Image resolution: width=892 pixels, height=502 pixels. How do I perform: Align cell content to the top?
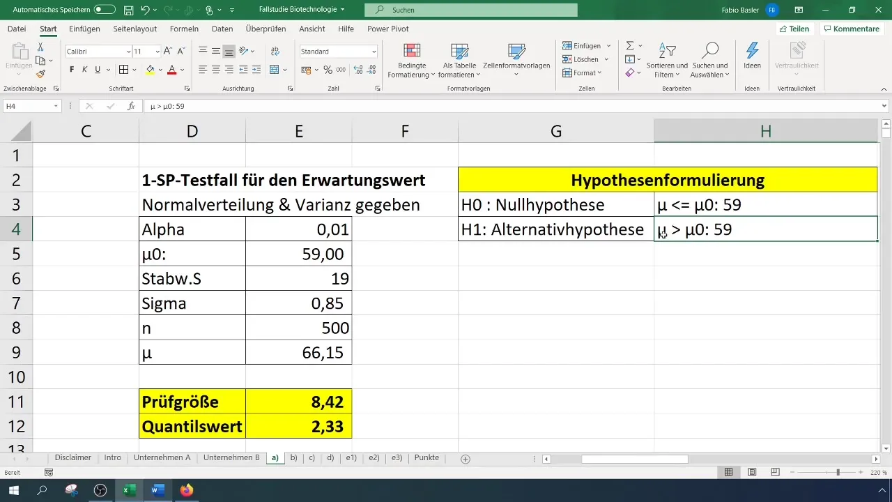point(203,52)
